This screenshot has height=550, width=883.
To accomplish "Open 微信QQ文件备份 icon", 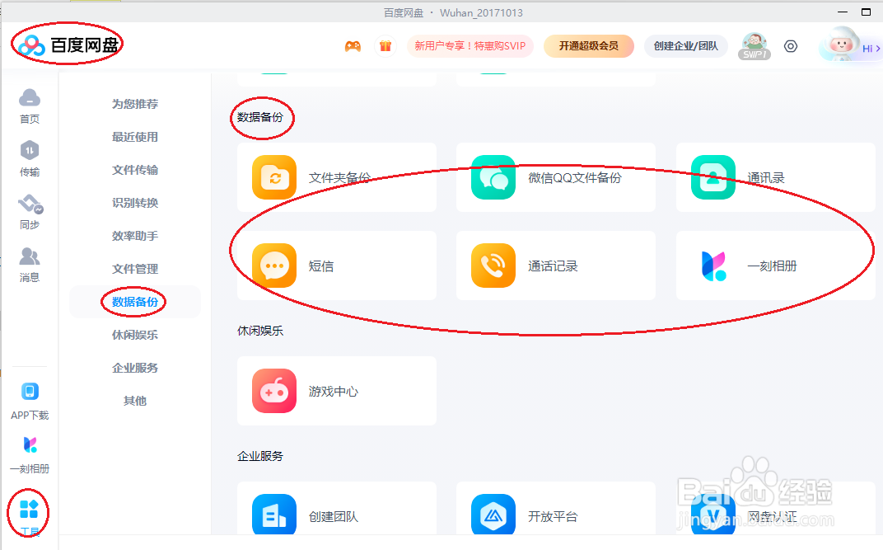I will 493,177.
